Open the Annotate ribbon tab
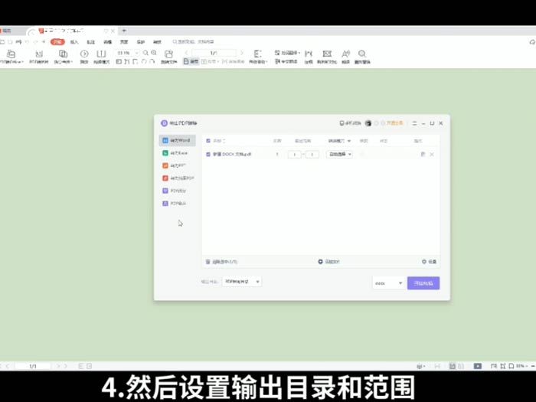This screenshot has width=536, height=402. click(90, 42)
